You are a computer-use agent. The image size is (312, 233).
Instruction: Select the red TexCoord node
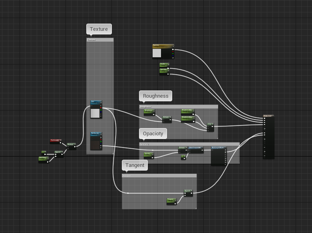point(56,141)
